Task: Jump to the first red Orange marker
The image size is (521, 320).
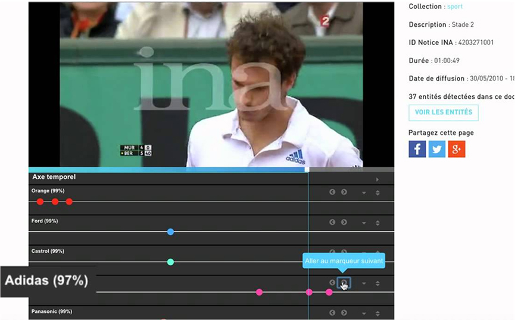Action: pos(40,202)
